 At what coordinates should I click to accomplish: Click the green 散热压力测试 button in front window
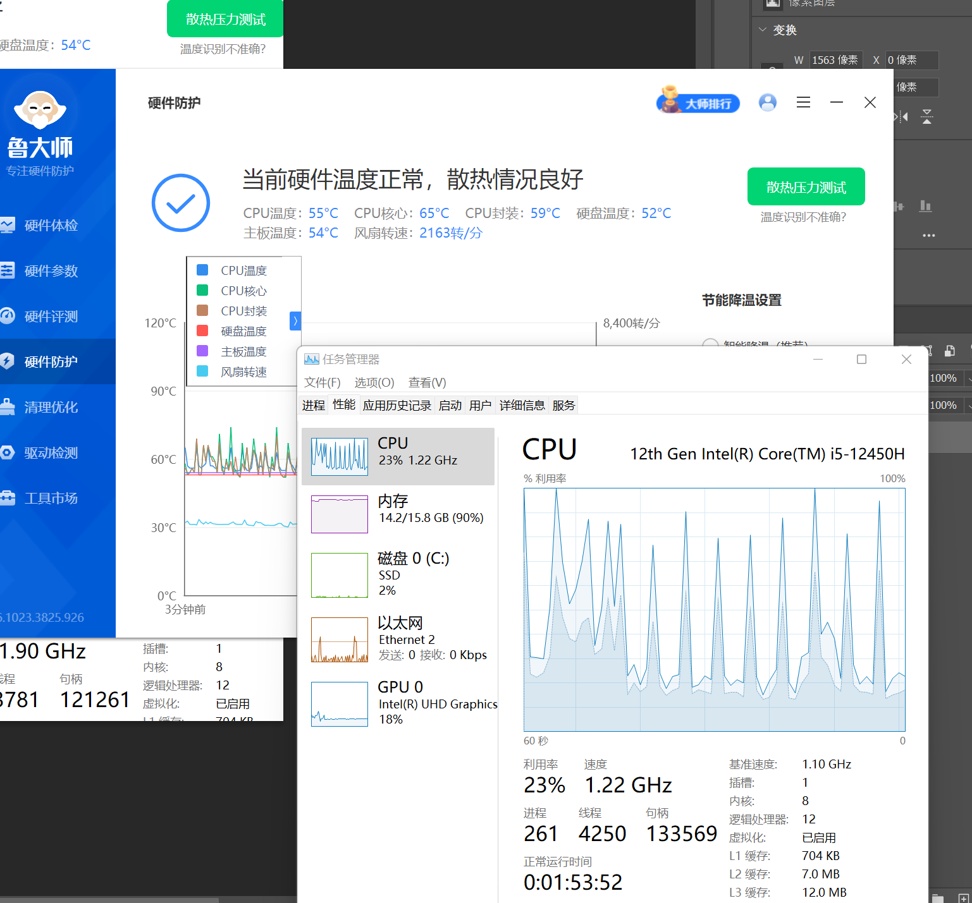coord(806,186)
